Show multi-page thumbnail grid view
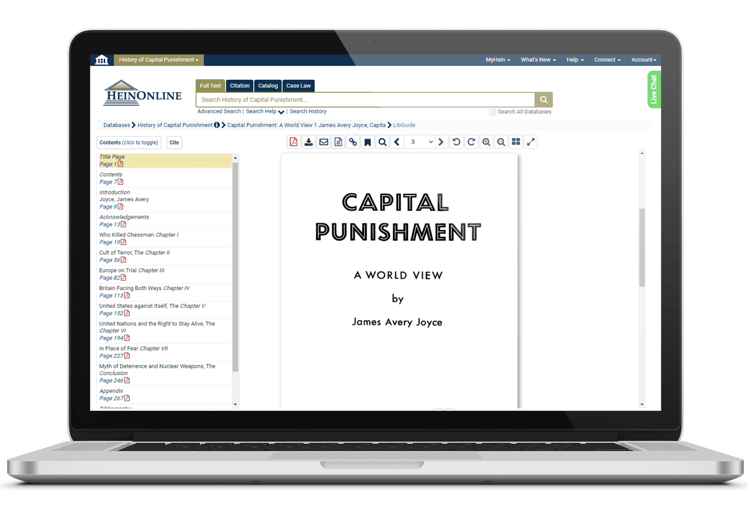748x519 pixels. [516, 142]
